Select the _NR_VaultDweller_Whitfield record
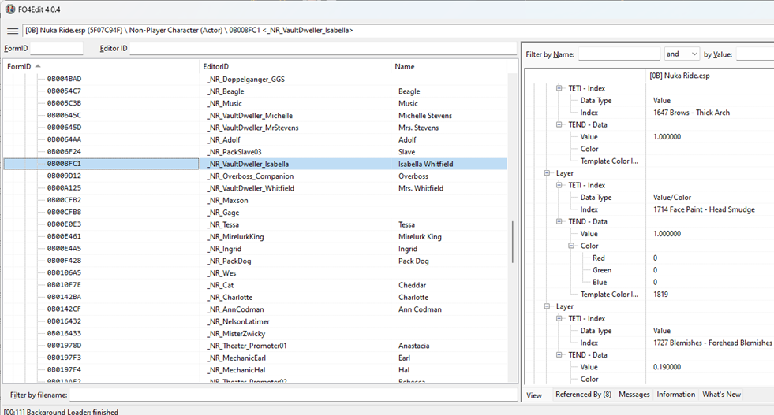The width and height of the screenshot is (774, 415). click(x=255, y=188)
